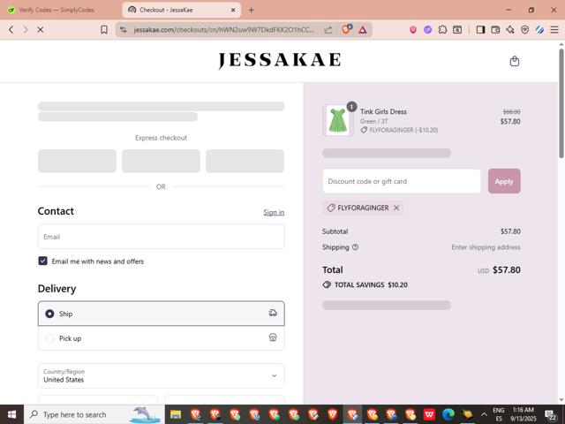Show hidden system tray icons
Viewport: 565px width, 424px height.
[484, 414]
